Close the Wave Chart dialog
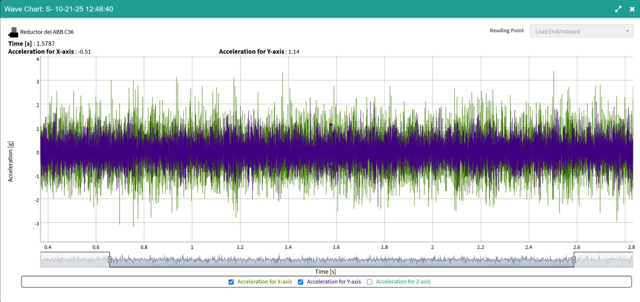The height and width of the screenshot is (302, 640). pos(632,9)
